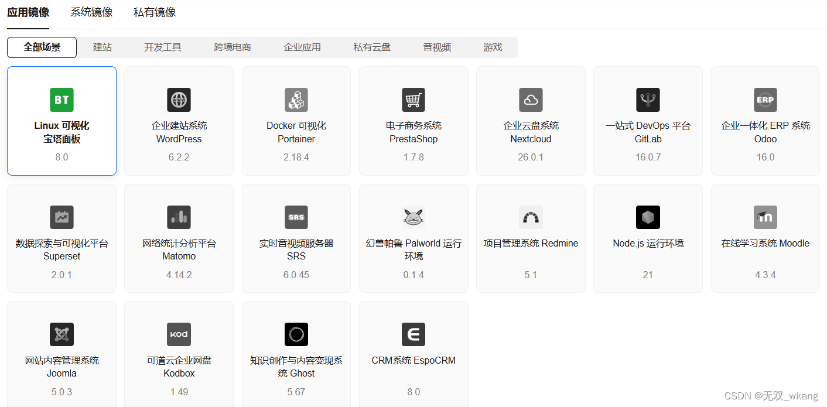The height and width of the screenshot is (407, 827).
Task: Click Joomla version 5.0.3
Action: pos(61,392)
